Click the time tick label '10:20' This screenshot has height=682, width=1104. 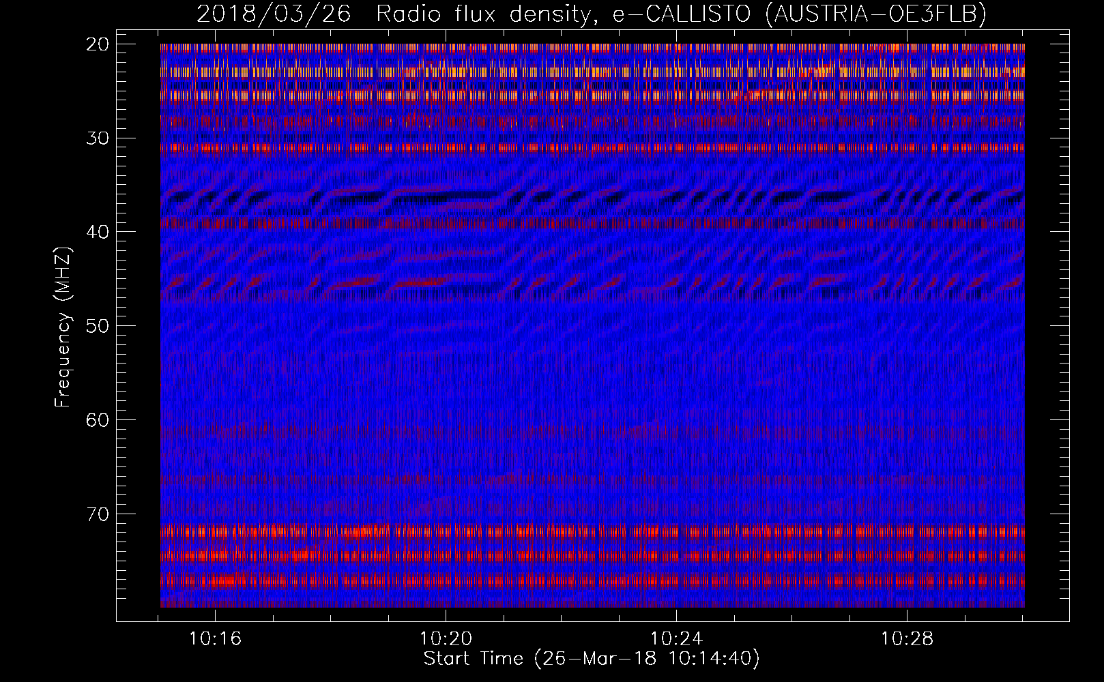click(x=446, y=639)
